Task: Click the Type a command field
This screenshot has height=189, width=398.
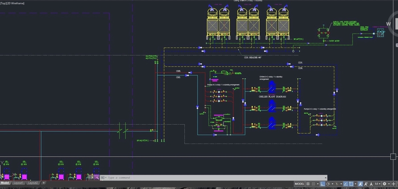Action: coord(216,177)
